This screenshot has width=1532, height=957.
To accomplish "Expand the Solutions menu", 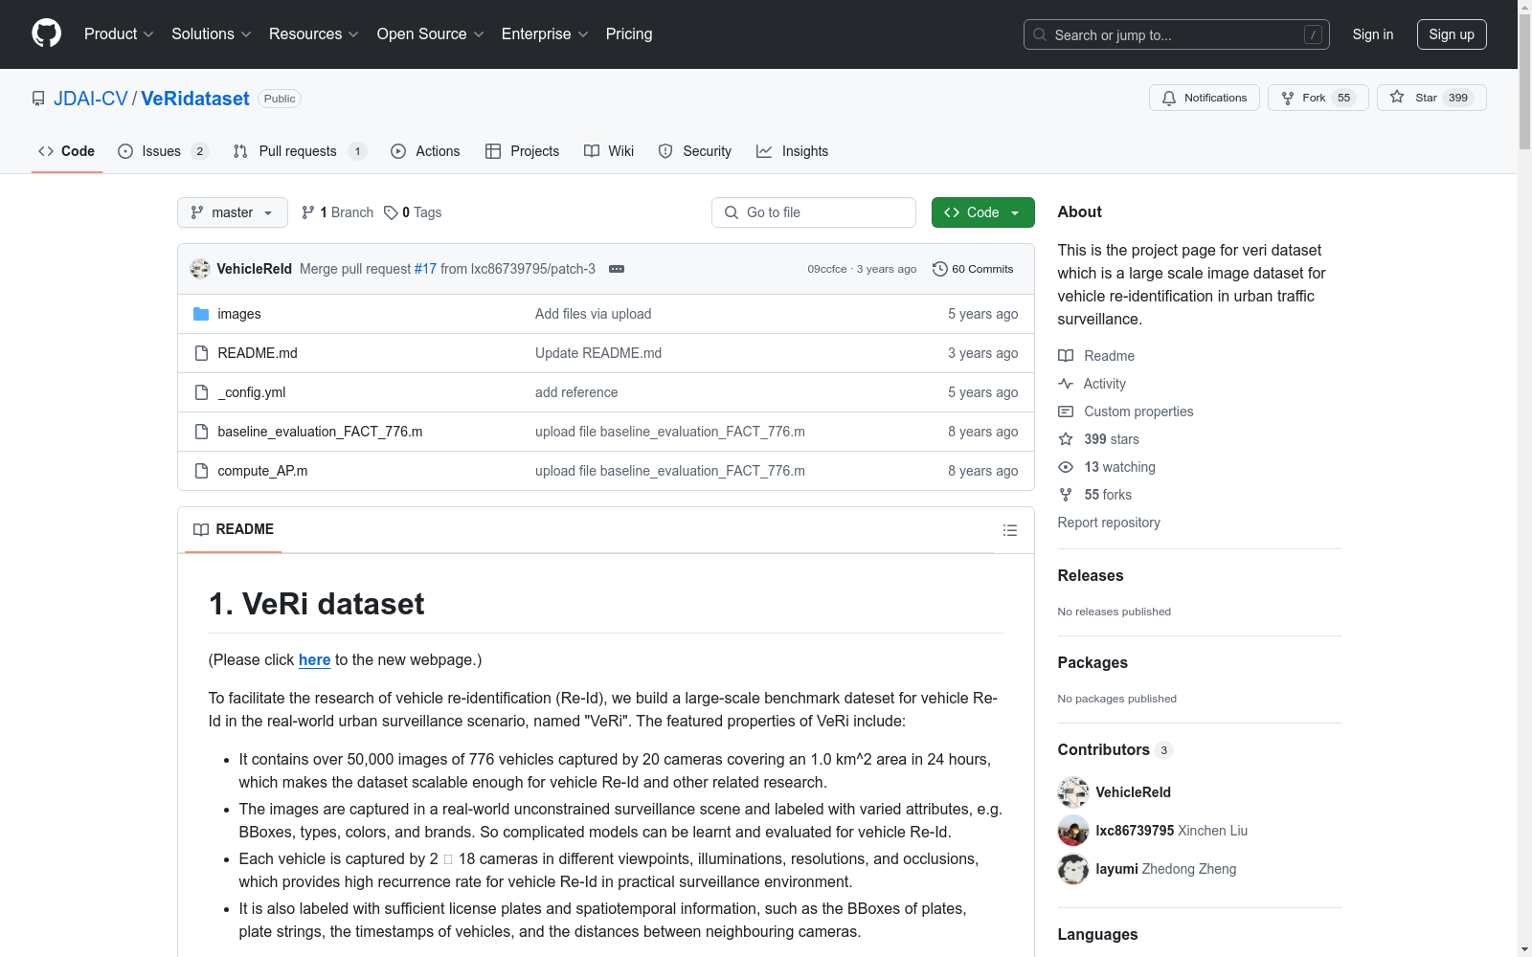I will (x=211, y=33).
